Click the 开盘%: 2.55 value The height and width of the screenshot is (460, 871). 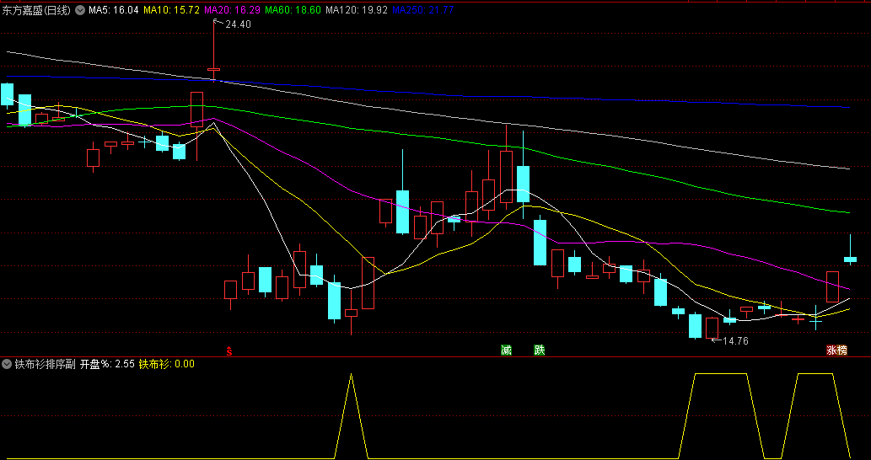pos(107,365)
